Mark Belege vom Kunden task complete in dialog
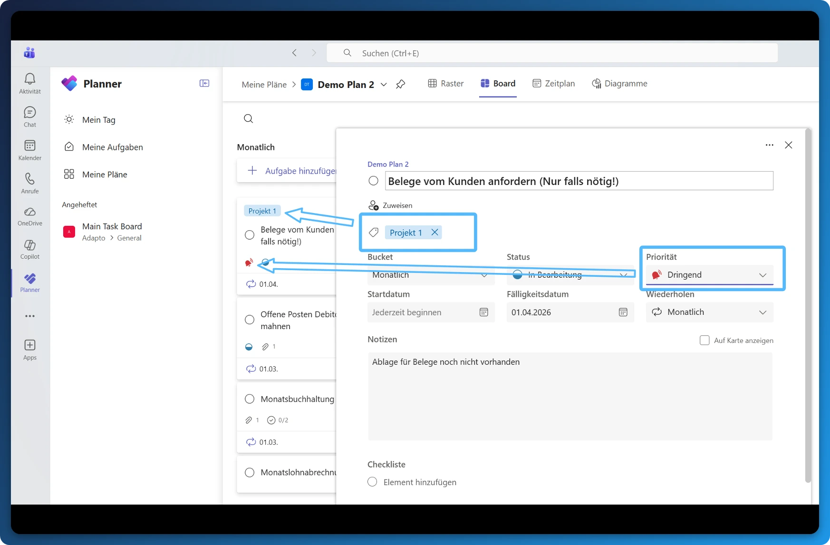 (373, 181)
